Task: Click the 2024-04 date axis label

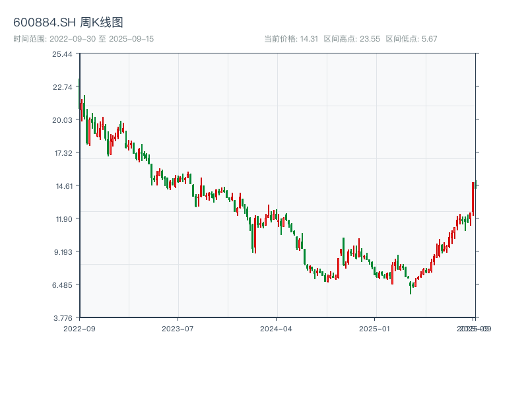Action: coord(277,328)
